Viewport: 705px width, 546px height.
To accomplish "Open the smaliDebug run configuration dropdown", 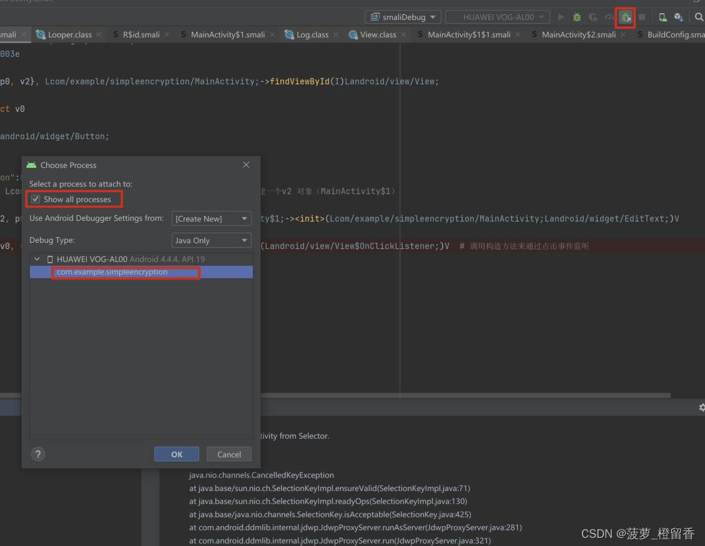I will tap(403, 17).
